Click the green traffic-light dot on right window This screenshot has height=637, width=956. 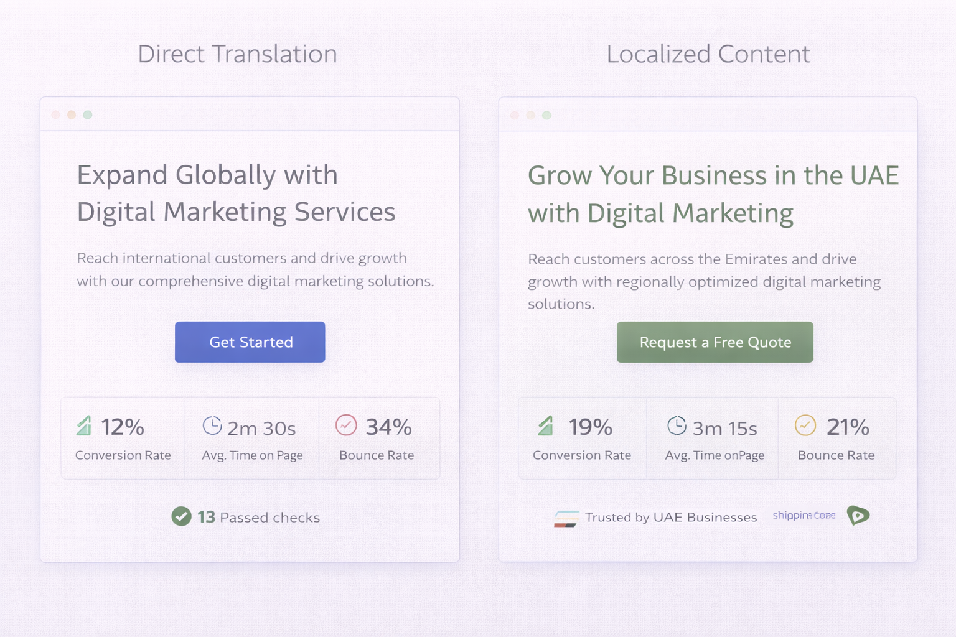click(x=546, y=115)
